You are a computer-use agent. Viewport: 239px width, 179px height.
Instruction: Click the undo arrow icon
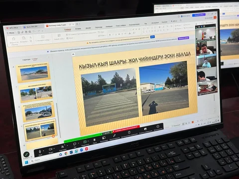coord(34,31)
